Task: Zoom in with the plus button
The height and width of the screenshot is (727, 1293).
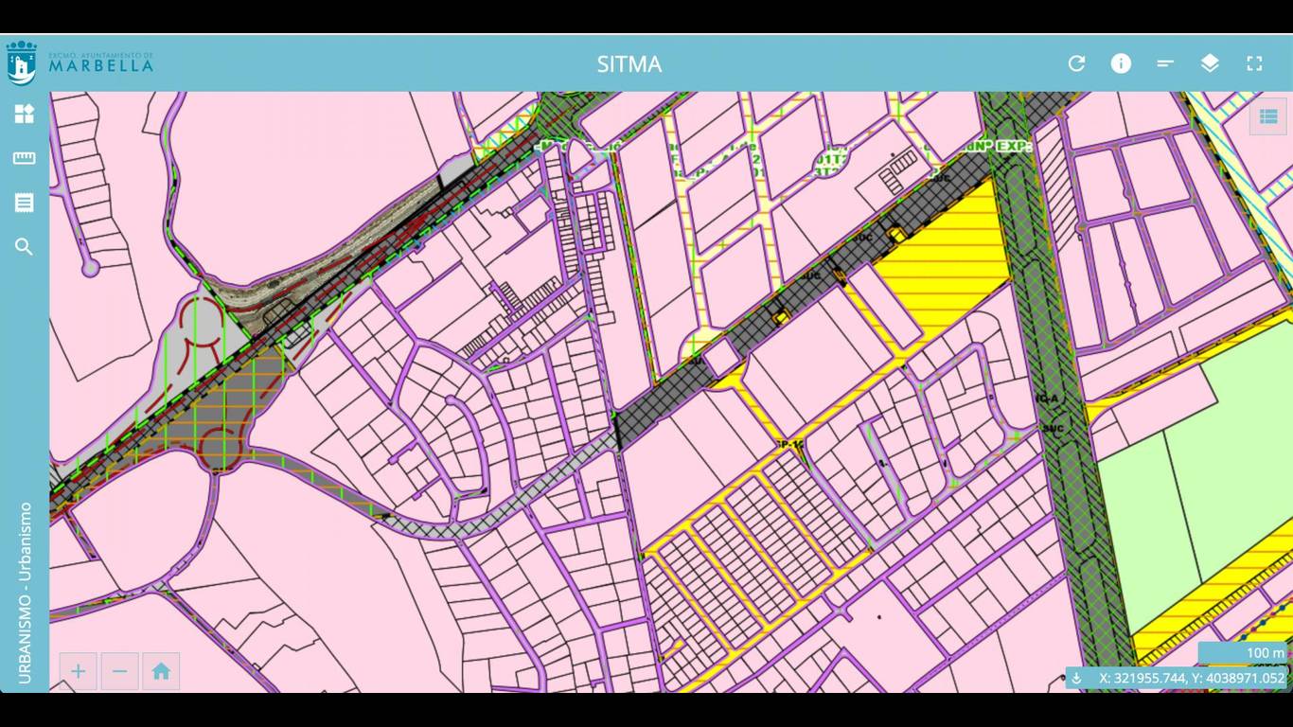Action: click(78, 671)
